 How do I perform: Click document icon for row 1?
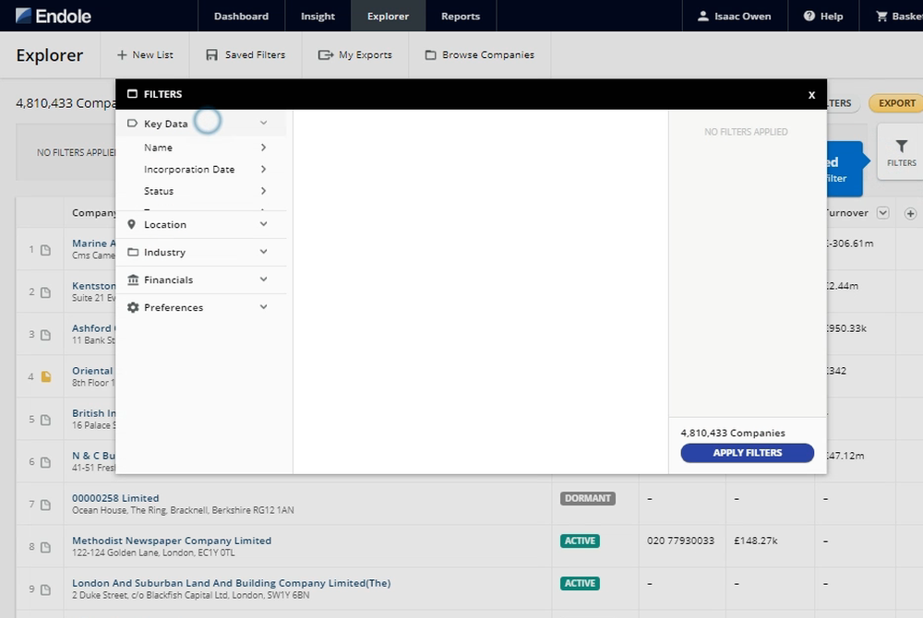coord(45,250)
